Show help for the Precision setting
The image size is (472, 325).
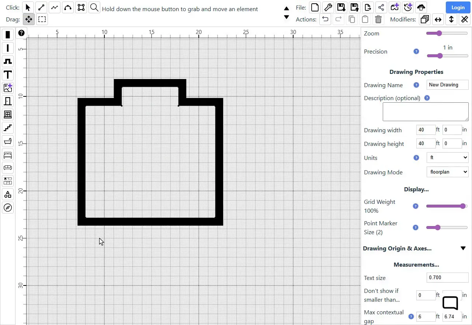(416, 52)
